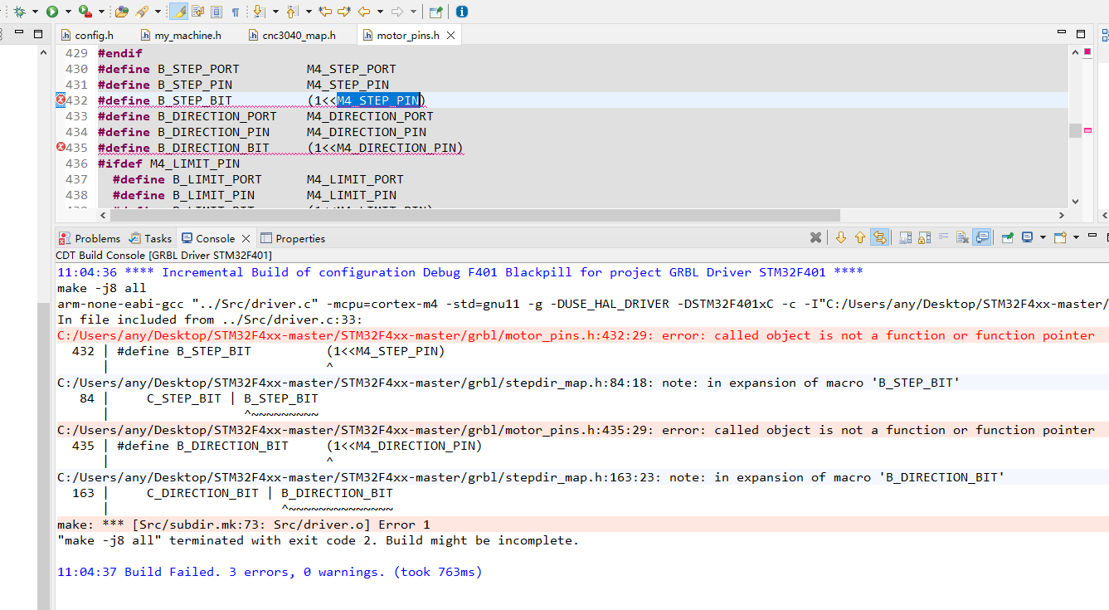The width and height of the screenshot is (1109, 610).
Task: Click stepdir_map.h:84:18 note line
Action: (x=508, y=383)
